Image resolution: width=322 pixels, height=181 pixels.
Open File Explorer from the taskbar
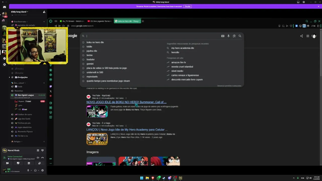click(x=147, y=178)
